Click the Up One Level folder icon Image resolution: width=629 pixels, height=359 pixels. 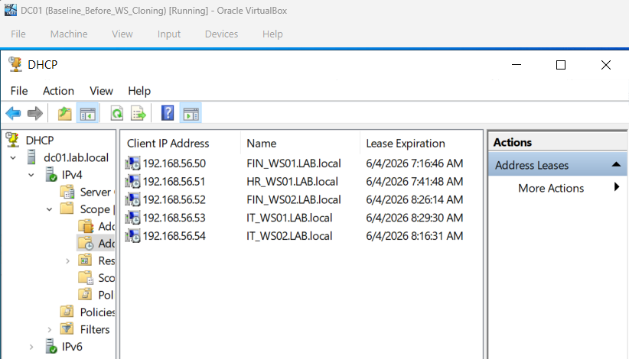pos(64,114)
